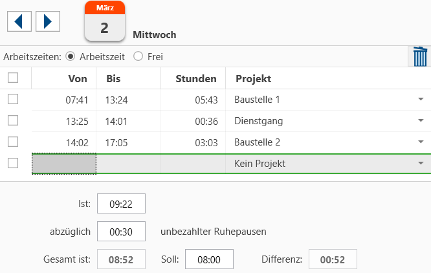
Task: Click the Projekt column header
Action: [x=253, y=78]
